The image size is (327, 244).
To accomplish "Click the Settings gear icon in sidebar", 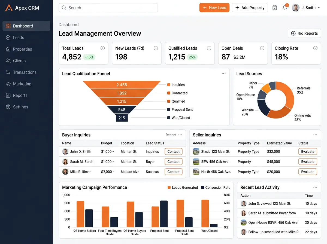I will pyautogui.click(x=8, y=107).
